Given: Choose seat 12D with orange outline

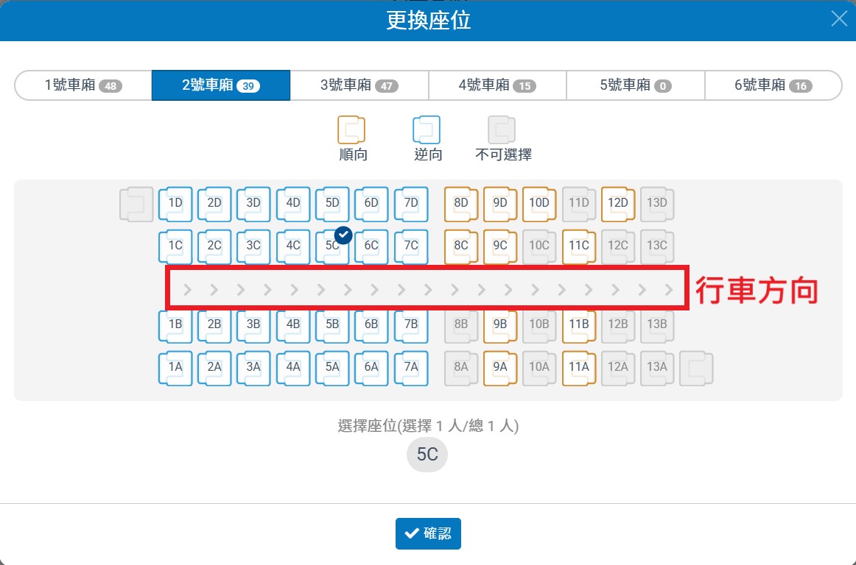Looking at the screenshot, I should (618, 204).
